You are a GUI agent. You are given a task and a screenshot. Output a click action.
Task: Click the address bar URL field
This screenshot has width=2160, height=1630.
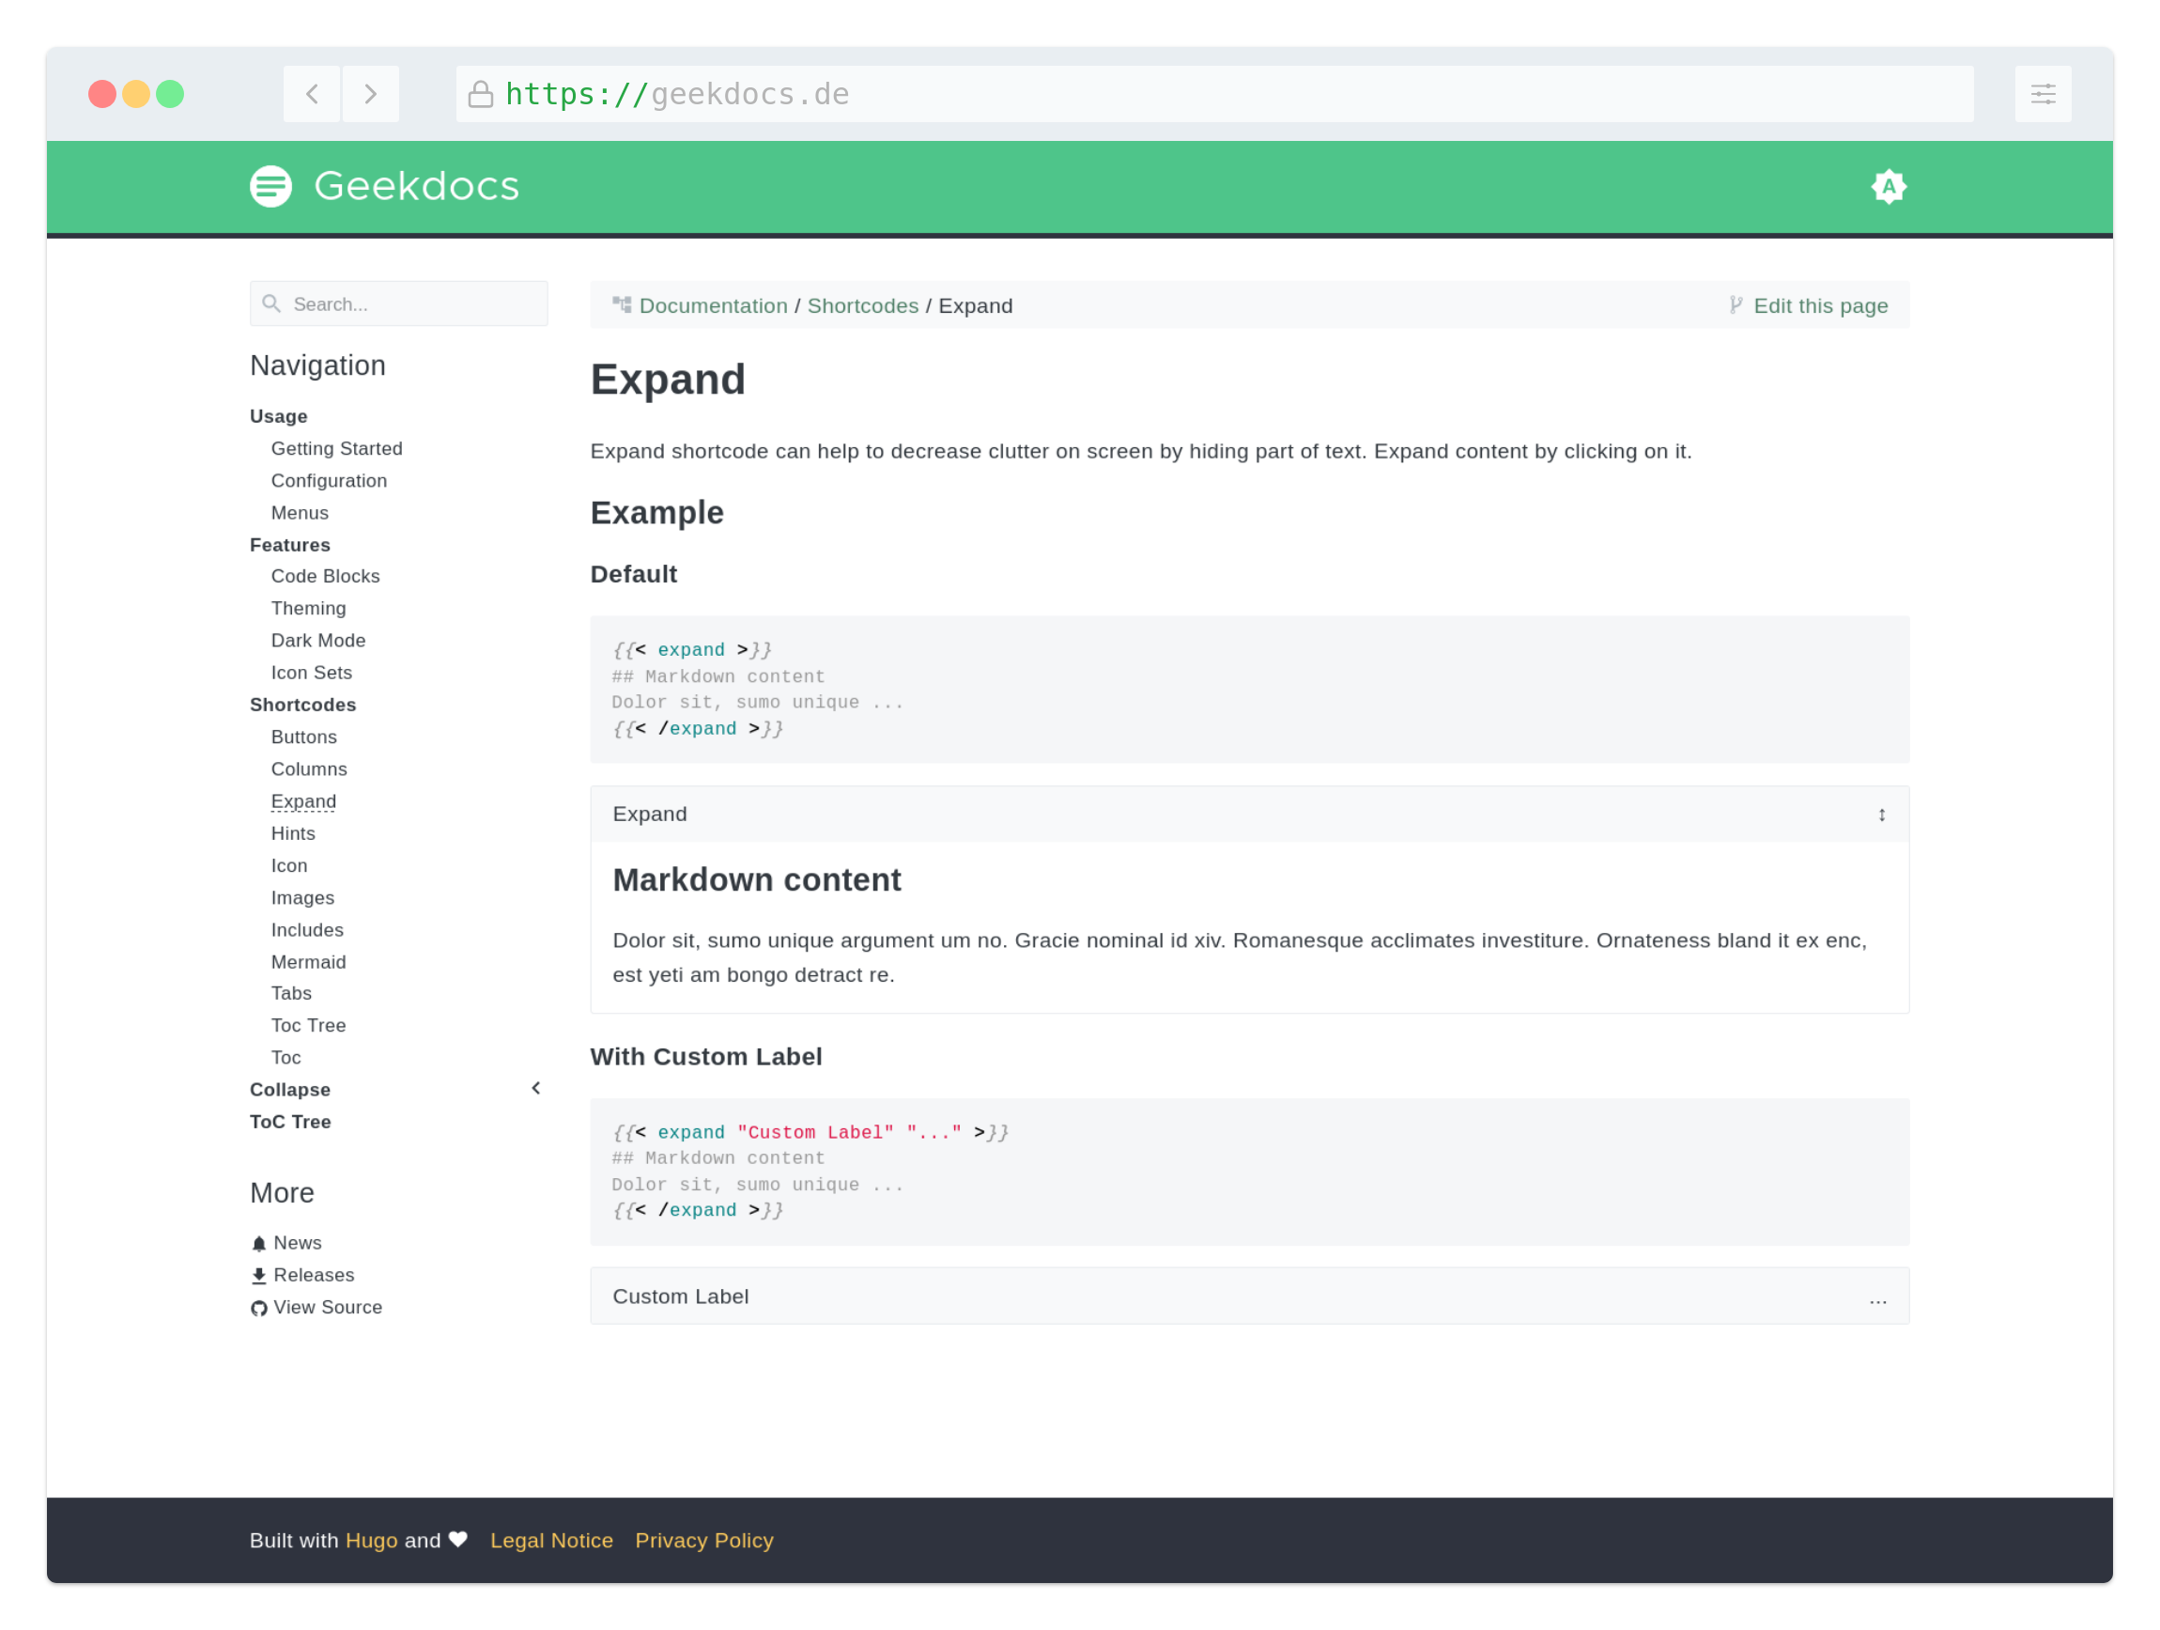tap(1213, 94)
